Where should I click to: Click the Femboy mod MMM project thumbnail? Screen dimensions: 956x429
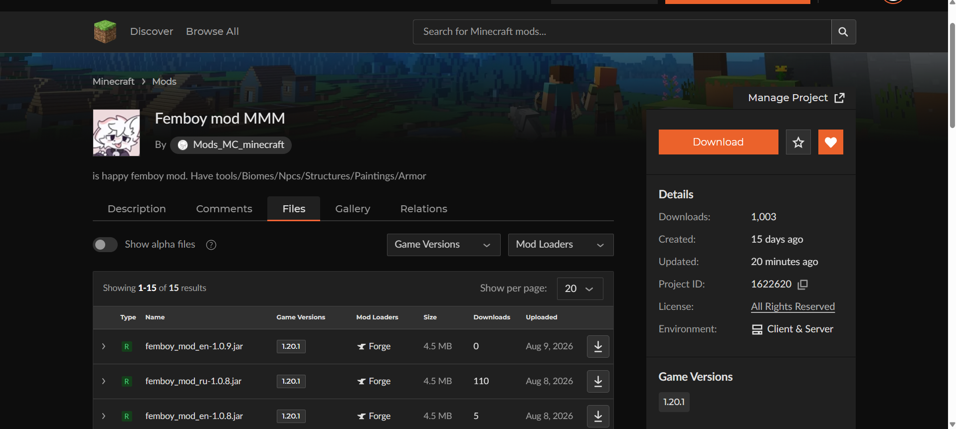pyautogui.click(x=116, y=133)
